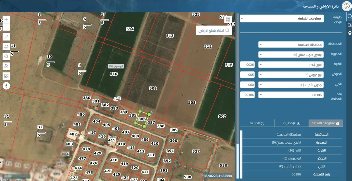The width and height of the screenshot is (352, 181).
Task: Open the search magnifier sidebar panel
Action: [349, 16]
